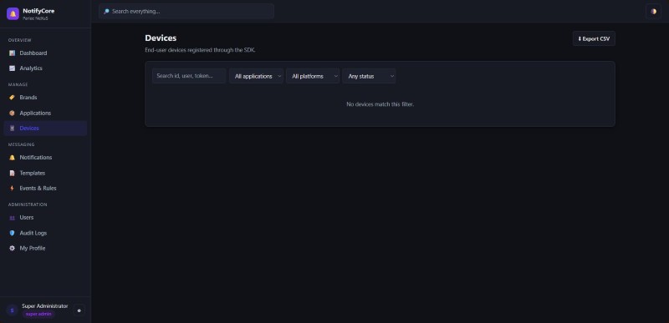669x323 pixels.
Task: Click the Users people icon
Action: pos(12,218)
